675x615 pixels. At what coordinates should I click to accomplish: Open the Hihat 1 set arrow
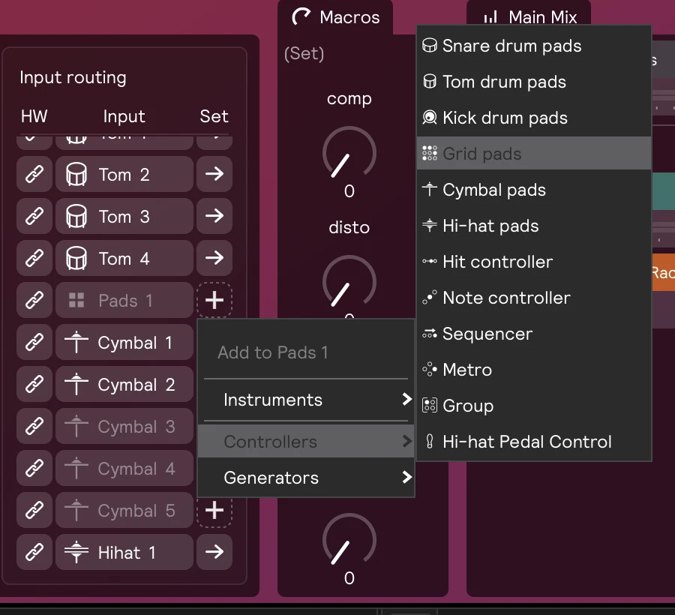[214, 552]
